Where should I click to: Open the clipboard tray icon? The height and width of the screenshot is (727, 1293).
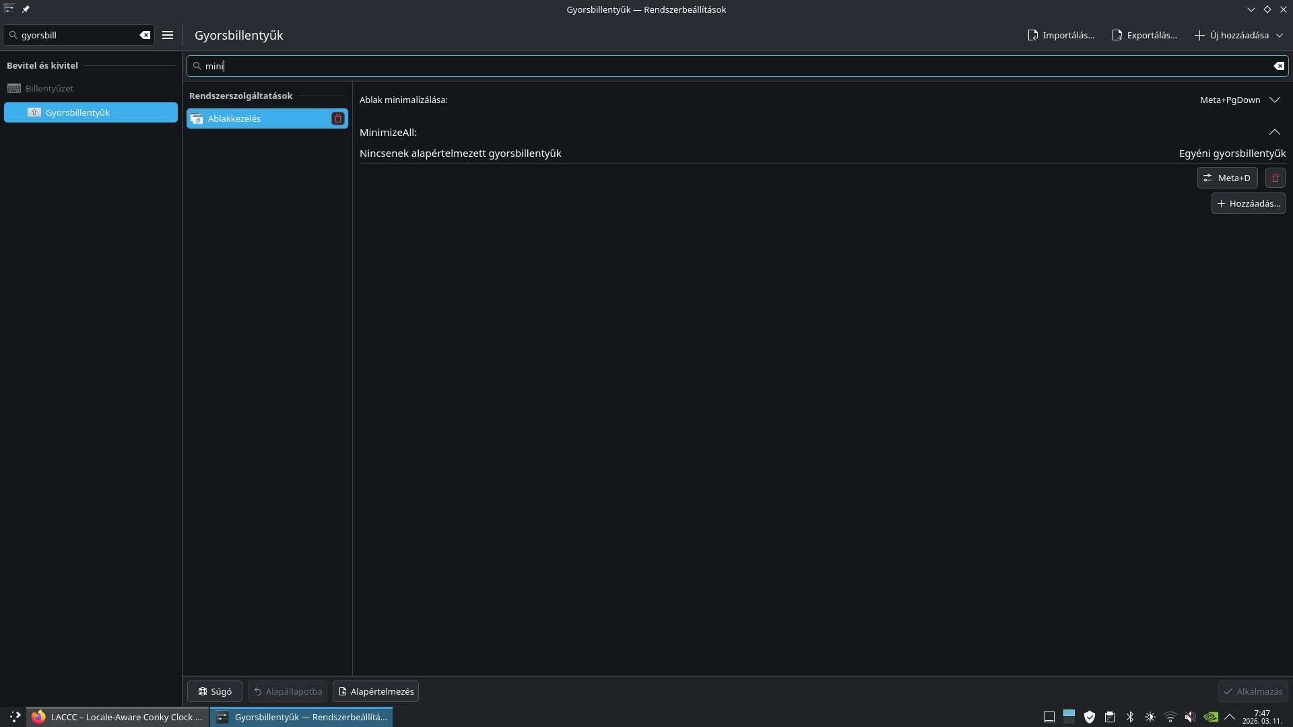pyautogui.click(x=1110, y=717)
